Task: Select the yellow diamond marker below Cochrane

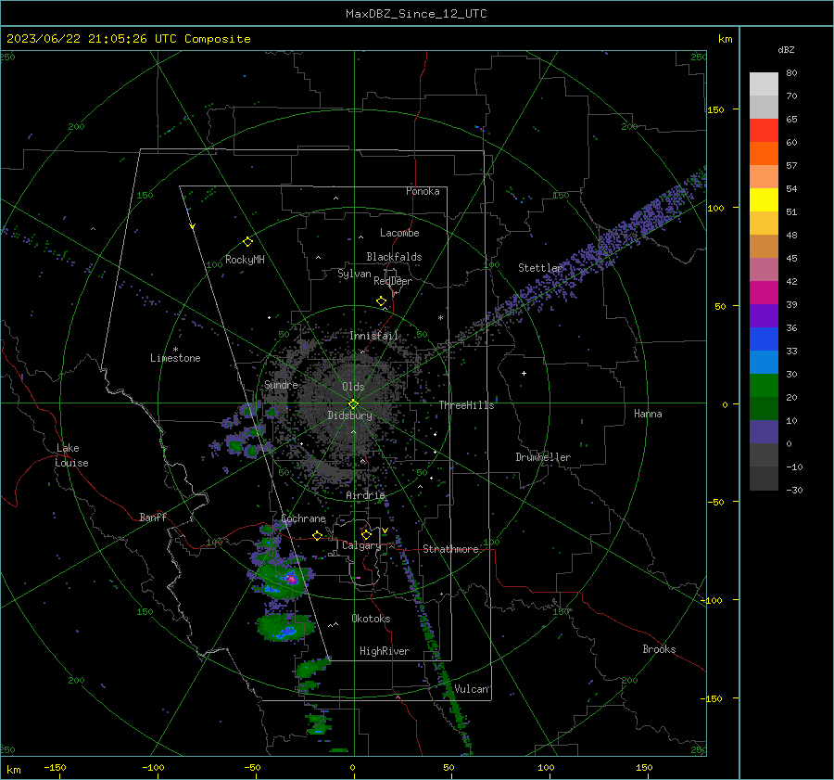Action: (x=317, y=535)
